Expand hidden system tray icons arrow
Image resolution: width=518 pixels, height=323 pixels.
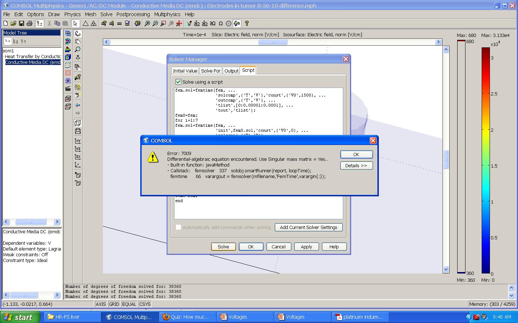[469, 317]
